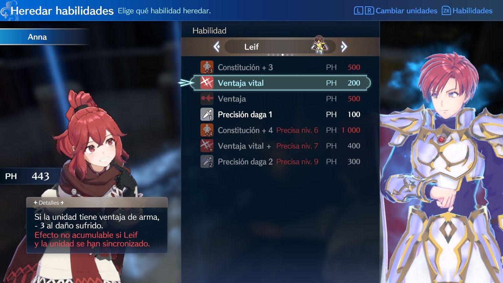Click the Leif emblem selector bar

(280, 47)
